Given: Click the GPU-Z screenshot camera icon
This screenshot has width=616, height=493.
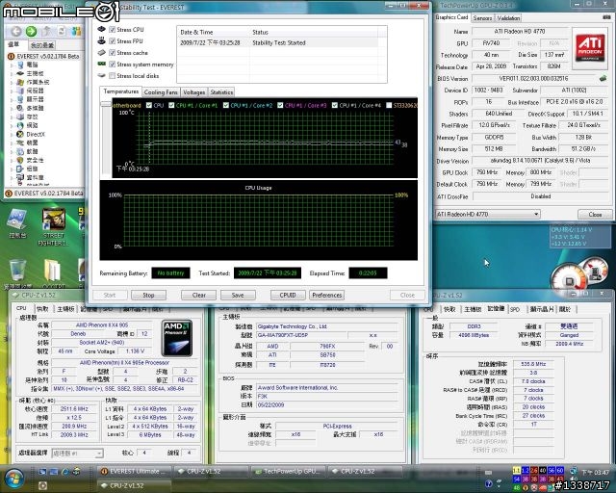Looking at the screenshot, I should (606, 17).
